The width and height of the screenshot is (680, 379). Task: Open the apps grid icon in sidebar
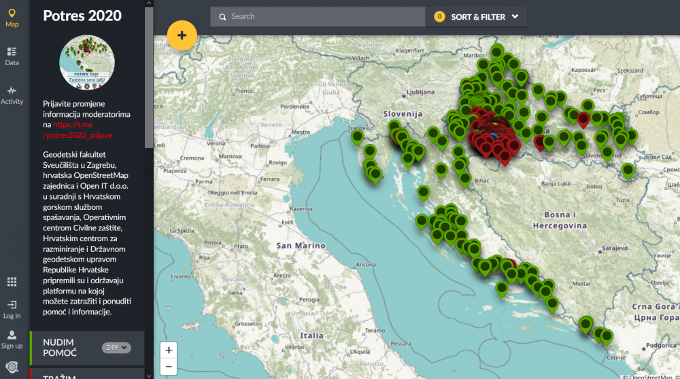coord(12,282)
